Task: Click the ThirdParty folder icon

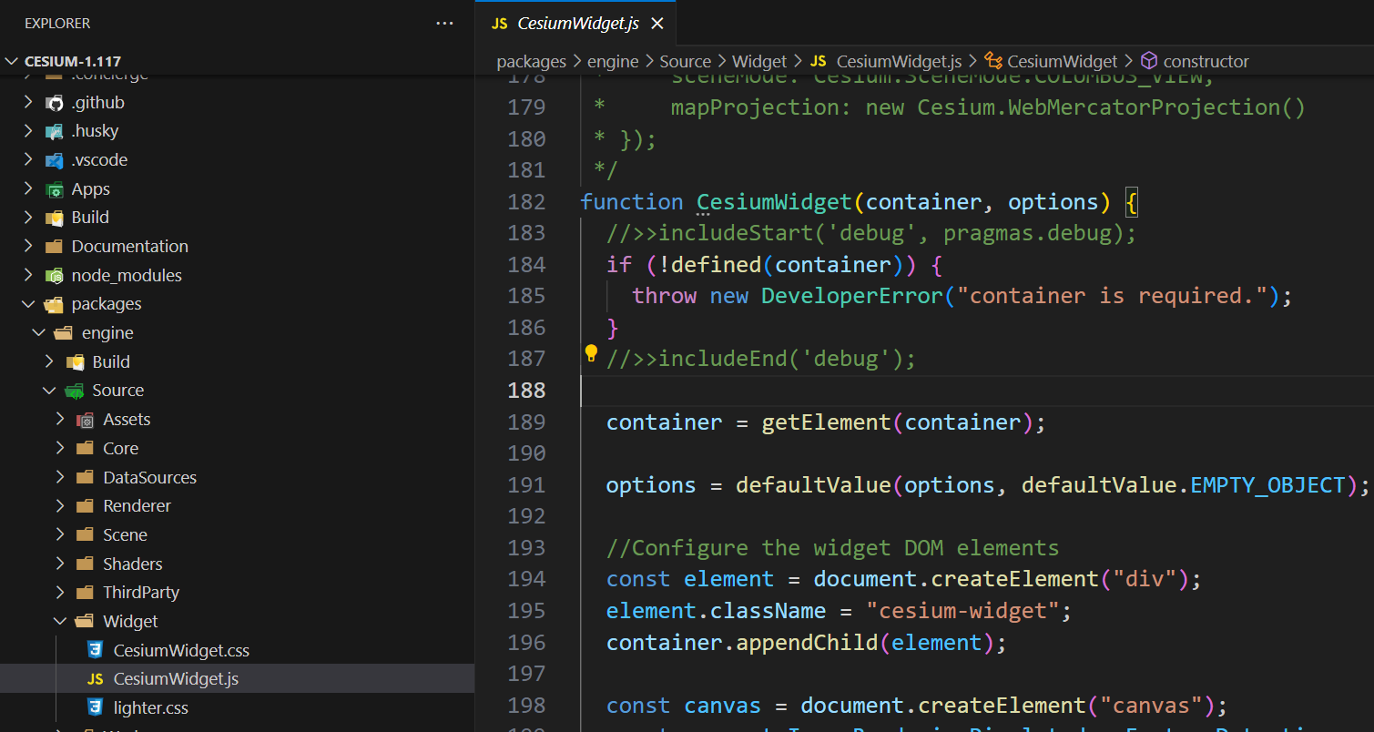Action: [86, 593]
